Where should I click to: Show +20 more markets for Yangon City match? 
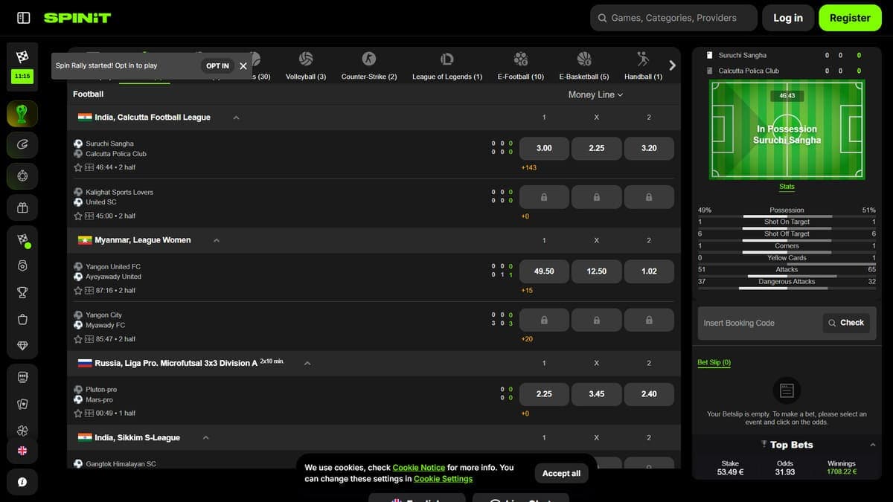pos(527,339)
